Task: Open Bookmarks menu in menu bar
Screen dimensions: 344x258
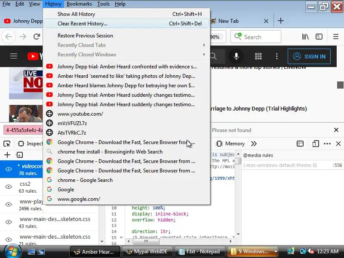Action: coord(79,4)
